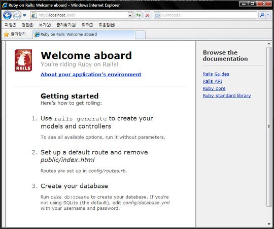Click the Rails logo image

(23, 60)
